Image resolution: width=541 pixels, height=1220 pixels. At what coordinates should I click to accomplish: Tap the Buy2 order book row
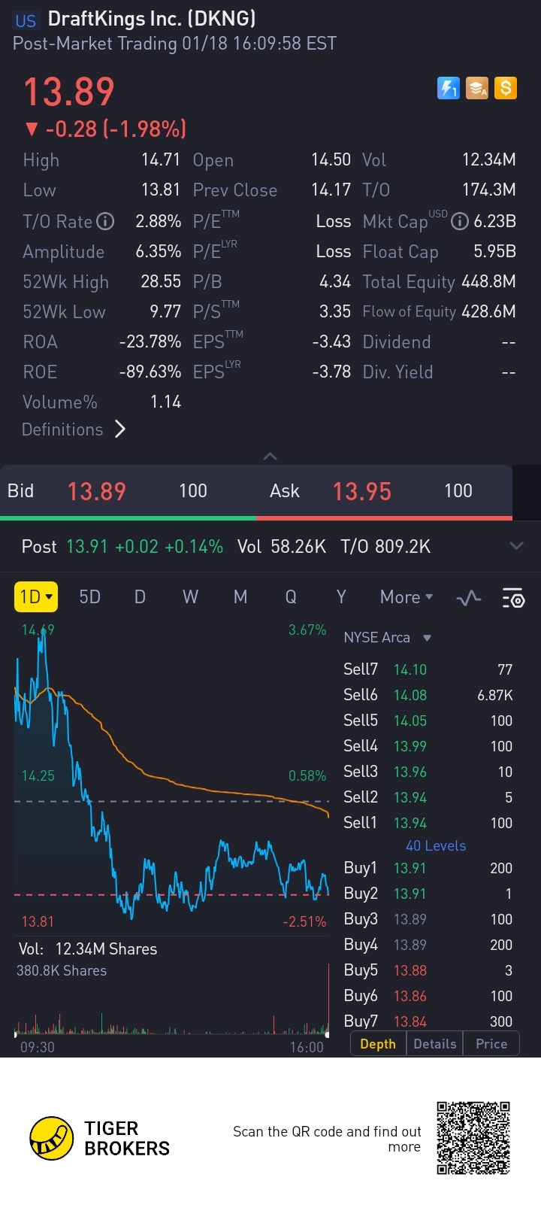click(x=428, y=894)
